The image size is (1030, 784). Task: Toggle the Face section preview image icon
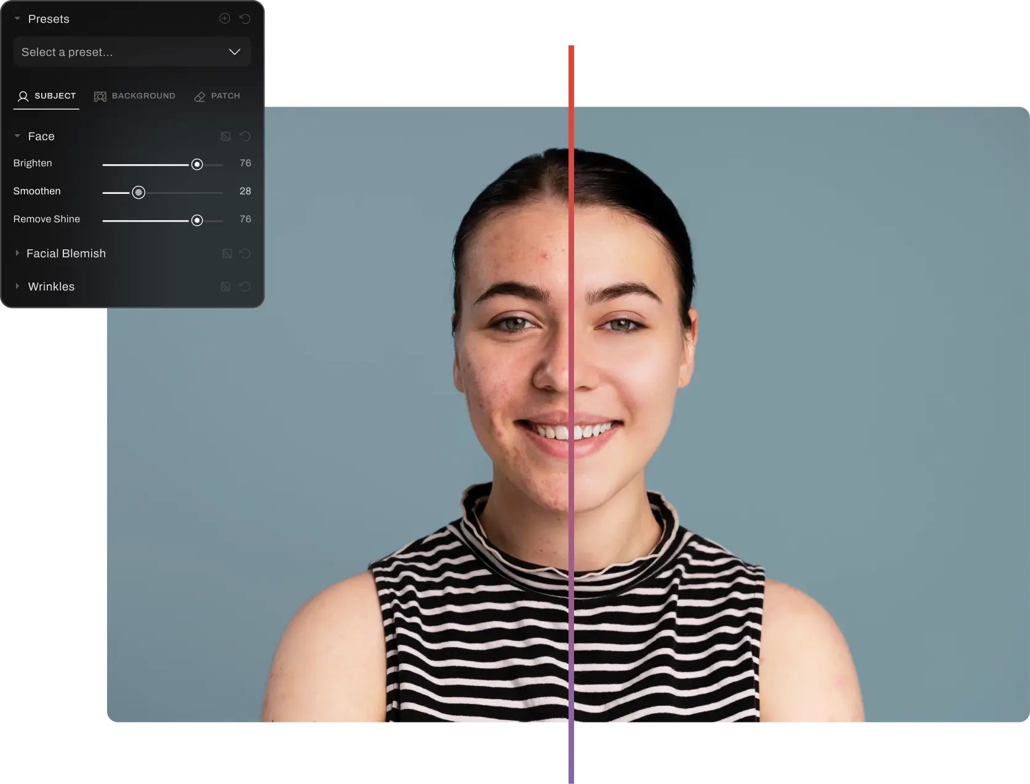tap(226, 136)
